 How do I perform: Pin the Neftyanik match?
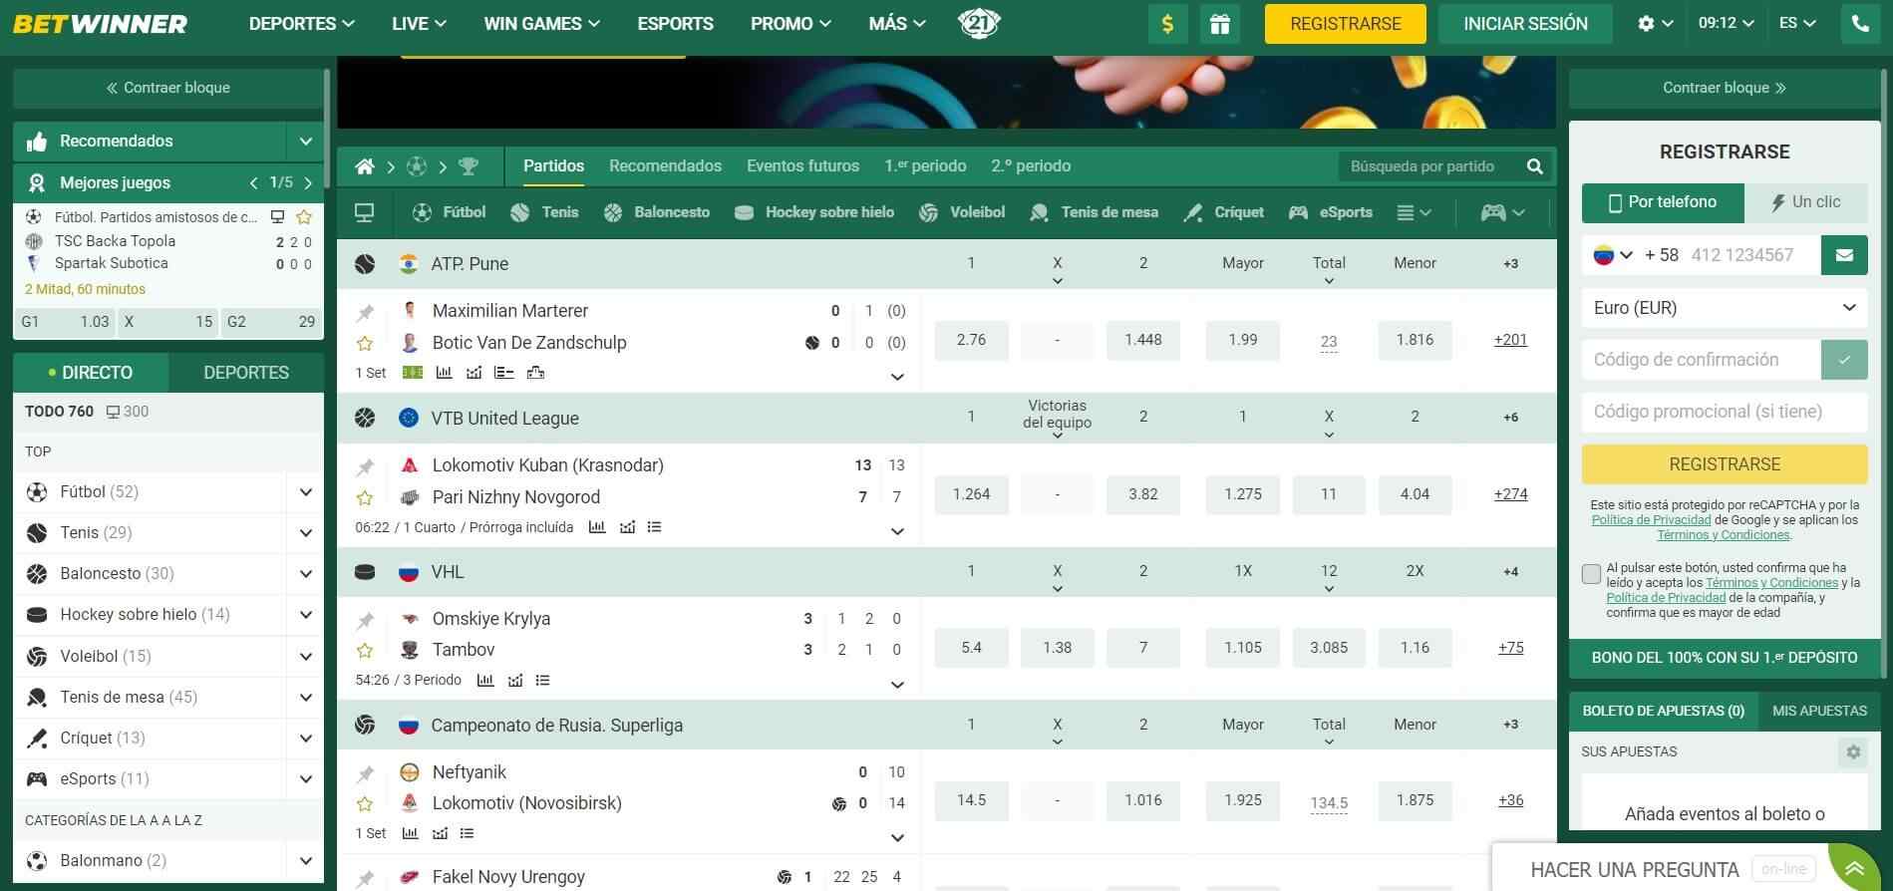pyautogui.click(x=365, y=773)
